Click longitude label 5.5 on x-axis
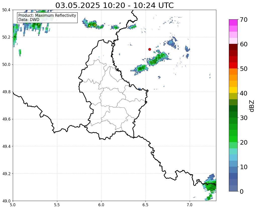The image size is (257, 209). (57, 205)
